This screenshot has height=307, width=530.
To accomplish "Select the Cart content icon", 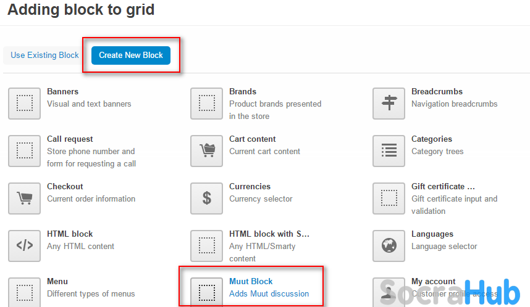I will pyautogui.click(x=206, y=151).
